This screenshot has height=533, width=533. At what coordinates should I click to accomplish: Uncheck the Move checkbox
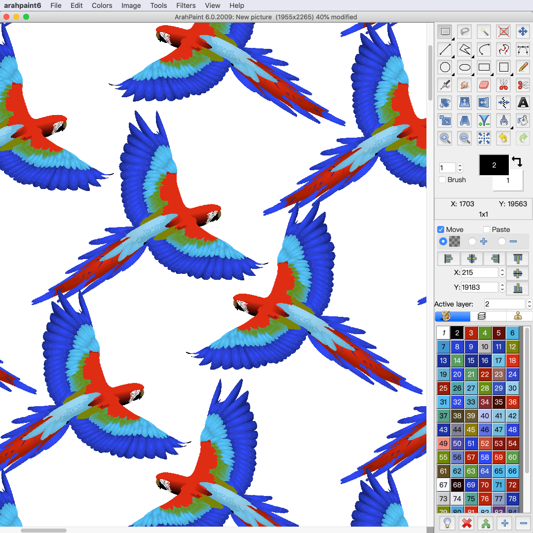click(x=441, y=229)
